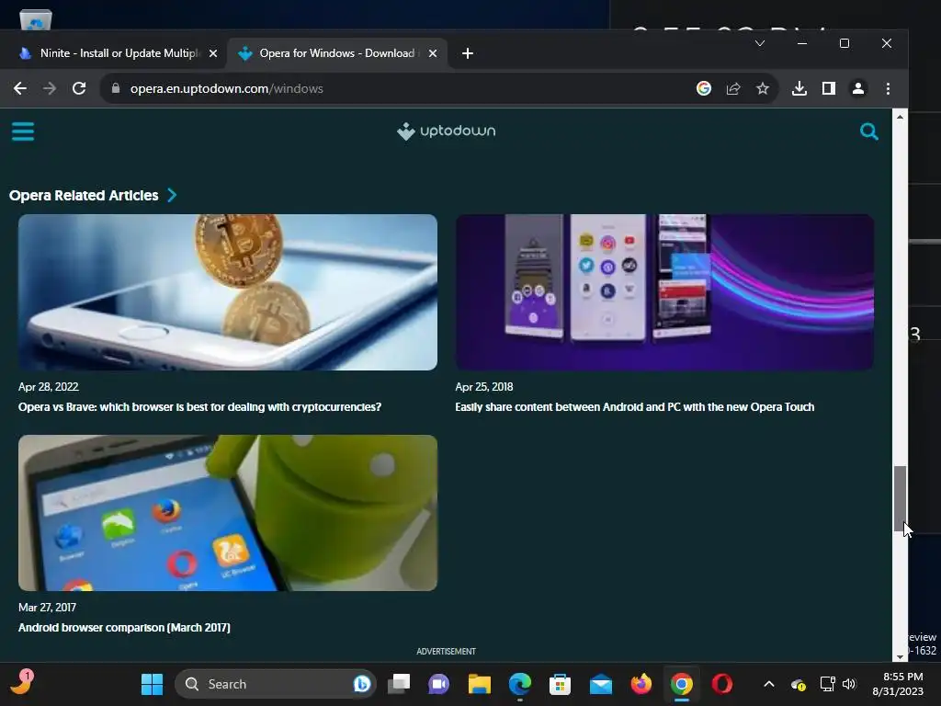This screenshot has width=941, height=706.
Task: Click the Chrome taskbar icon
Action: pos(682,684)
